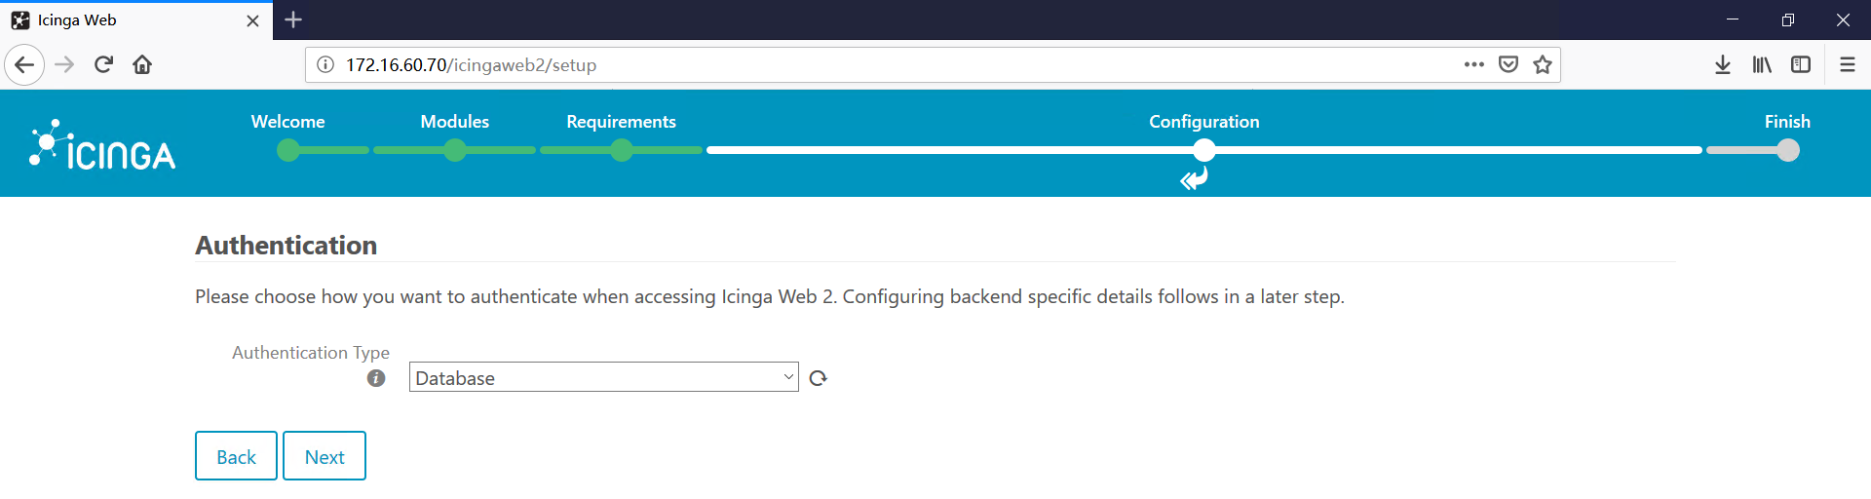The height and width of the screenshot is (499, 1871).
Task: Click the Icinga logo
Action: (102, 144)
